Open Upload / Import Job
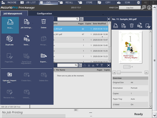 pyautogui.click(x=9, y=78)
